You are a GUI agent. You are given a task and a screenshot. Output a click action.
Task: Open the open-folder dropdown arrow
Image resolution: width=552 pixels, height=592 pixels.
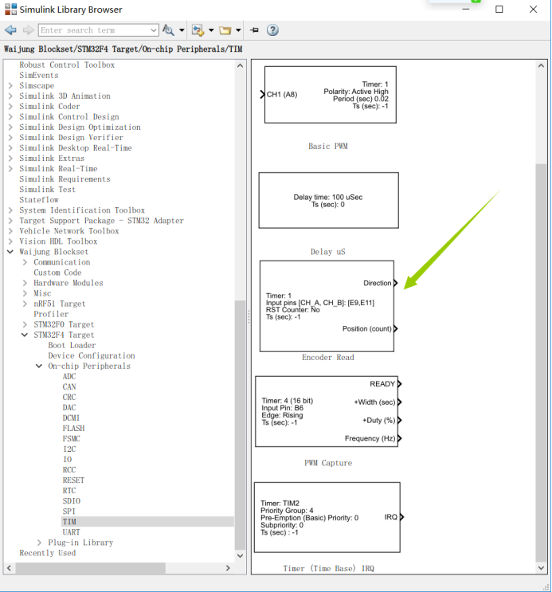click(x=238, y=30)
